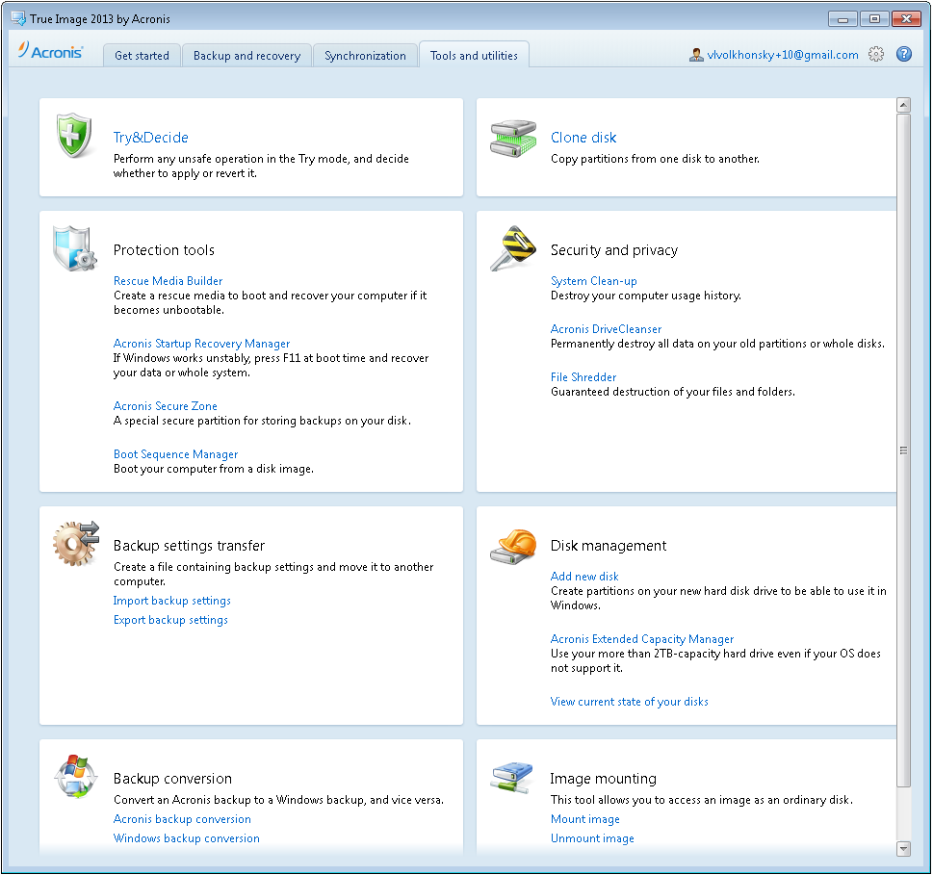Click the Backup settings transfer gear icon
The image size is (933, 875).
point(75,544)
